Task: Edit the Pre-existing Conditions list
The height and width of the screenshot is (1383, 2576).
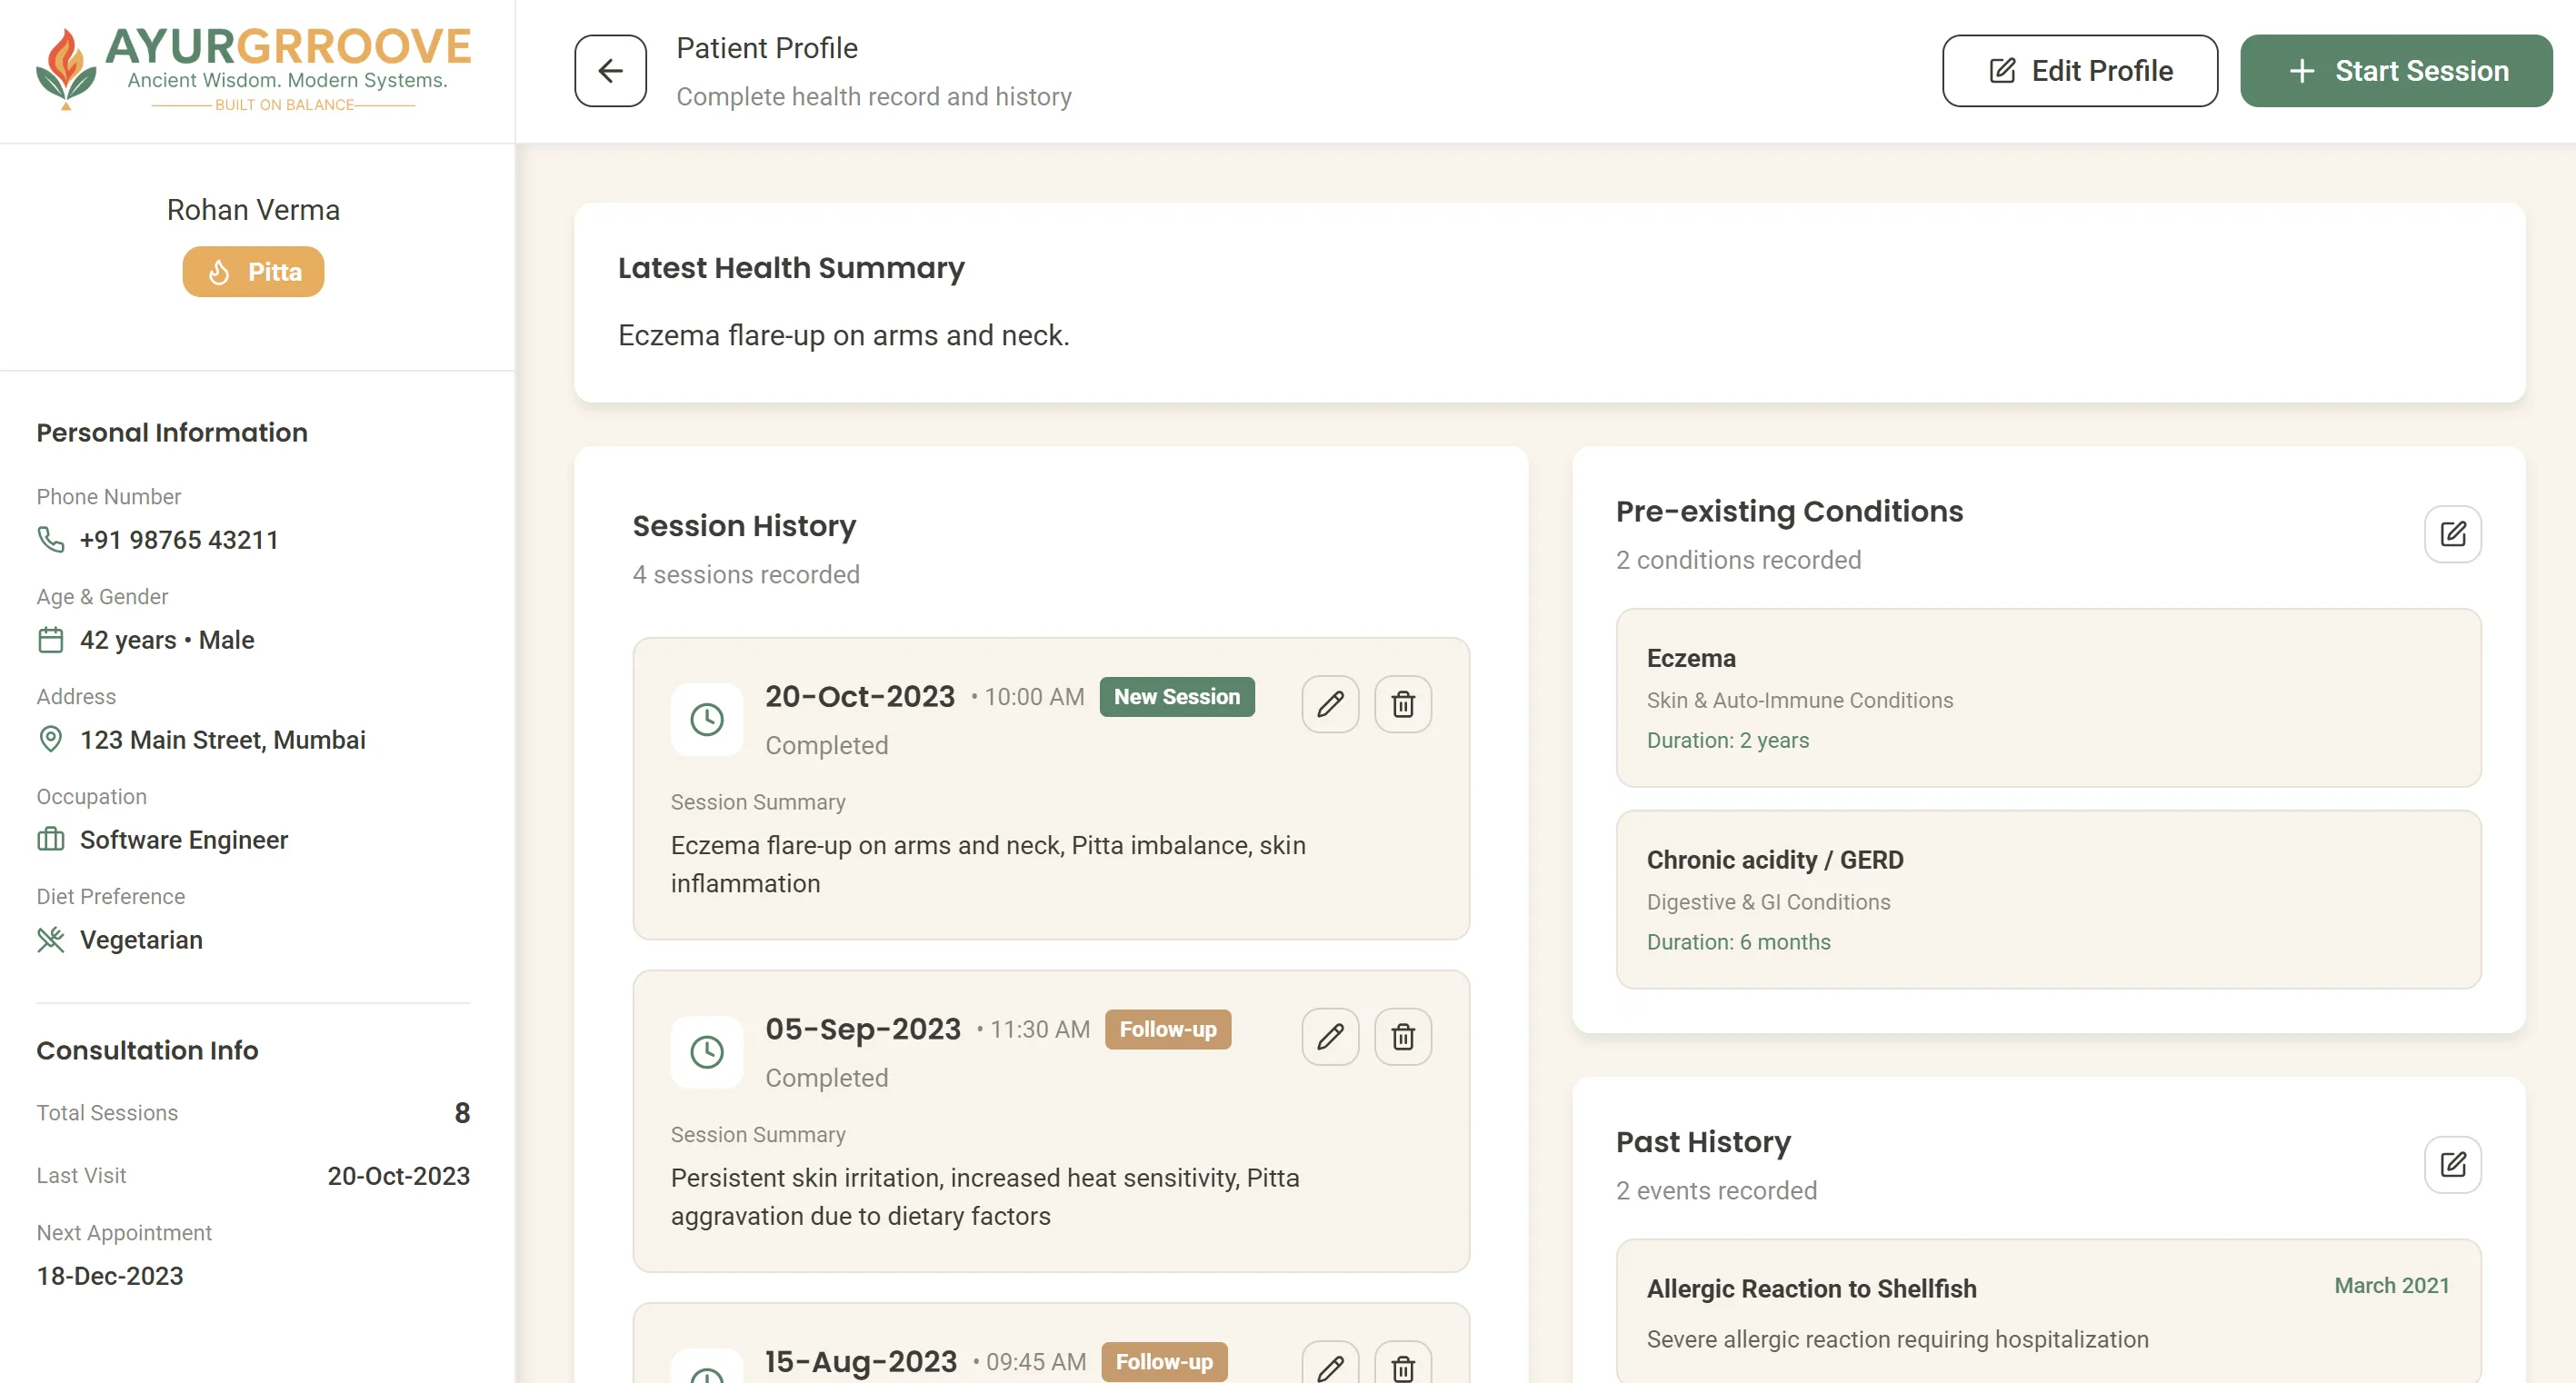Action: pos(2452,534)
